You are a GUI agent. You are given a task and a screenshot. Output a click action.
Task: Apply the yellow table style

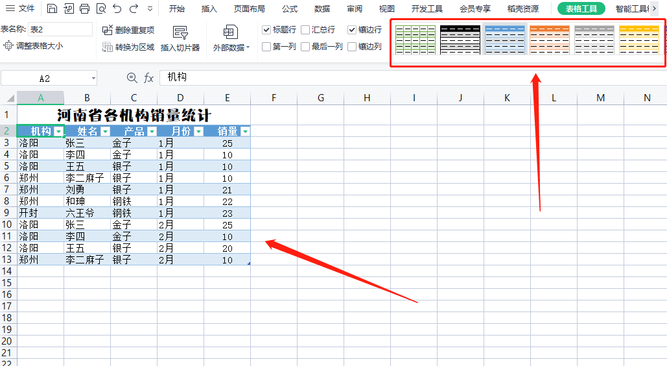(639, 39)
